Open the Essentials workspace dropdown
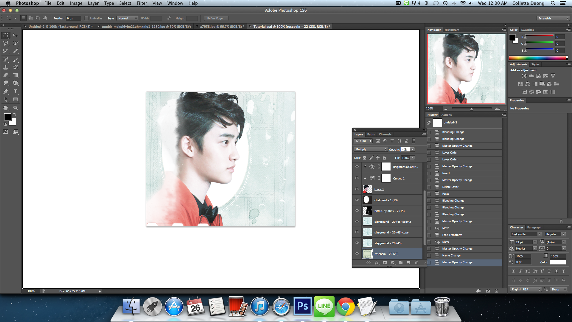 pyautogui.click(x=553, y=18)
